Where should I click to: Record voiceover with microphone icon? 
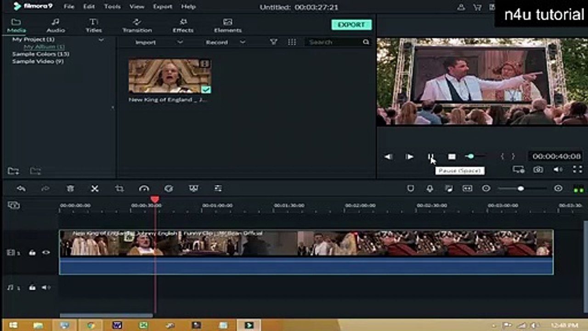pyautogui.click(x=430, y=188)
